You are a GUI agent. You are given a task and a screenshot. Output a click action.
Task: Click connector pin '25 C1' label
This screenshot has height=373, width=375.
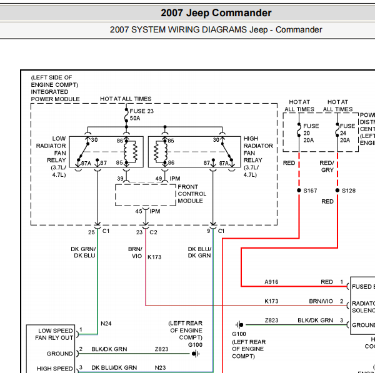(99, 231)
